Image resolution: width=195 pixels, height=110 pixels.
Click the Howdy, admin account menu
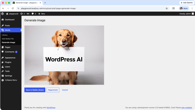click(187, 14)
